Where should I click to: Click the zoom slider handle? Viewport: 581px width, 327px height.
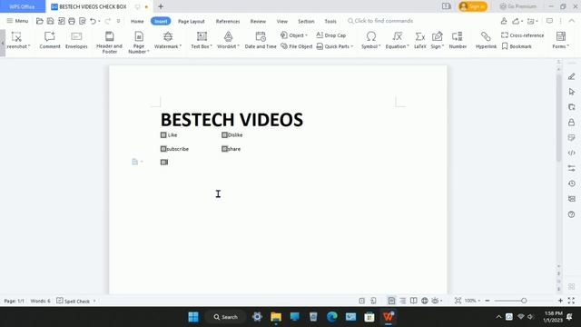click(524, 301)
